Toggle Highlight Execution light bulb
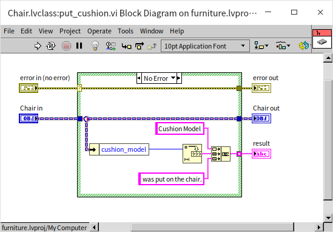Viewport: 333px width, 232px height. coord(95,46)
